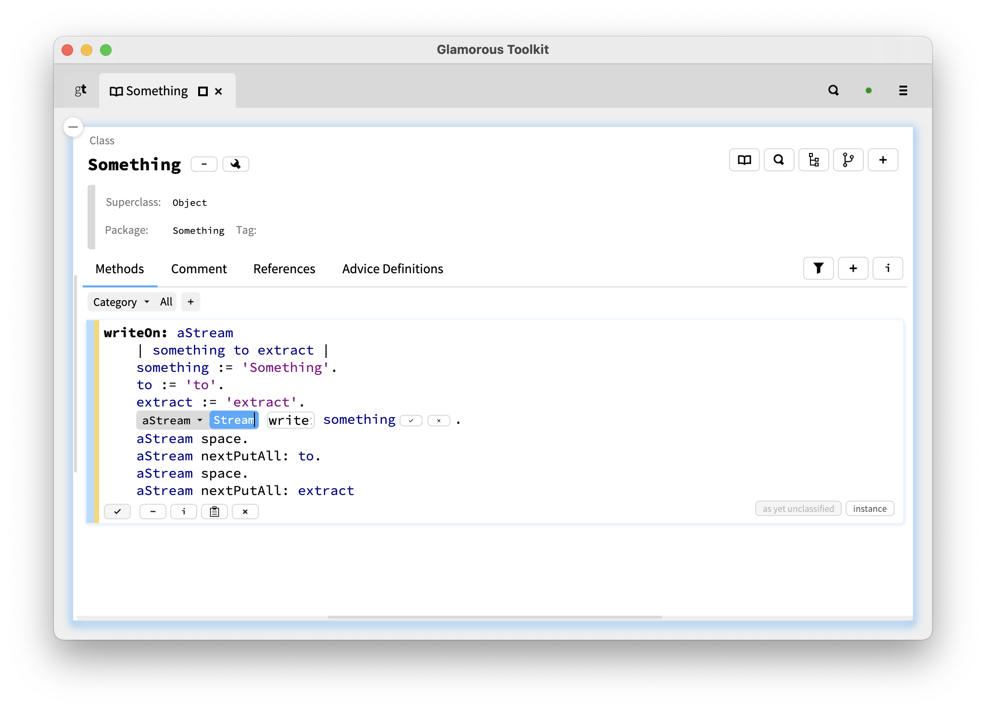Click the 'to' string literal
This screenshot has height=711, width=986.
coord(202,385)
